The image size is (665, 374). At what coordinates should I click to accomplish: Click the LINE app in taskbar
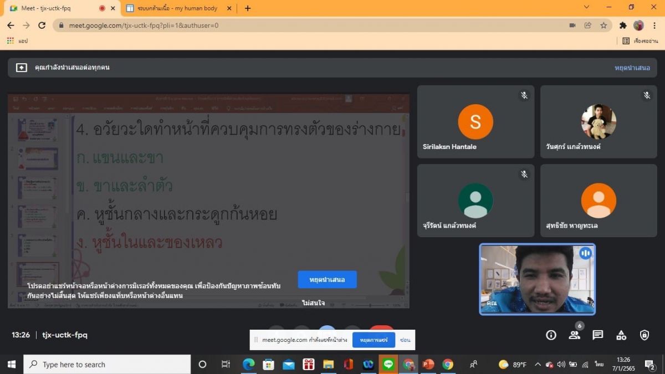pos(388,365)
